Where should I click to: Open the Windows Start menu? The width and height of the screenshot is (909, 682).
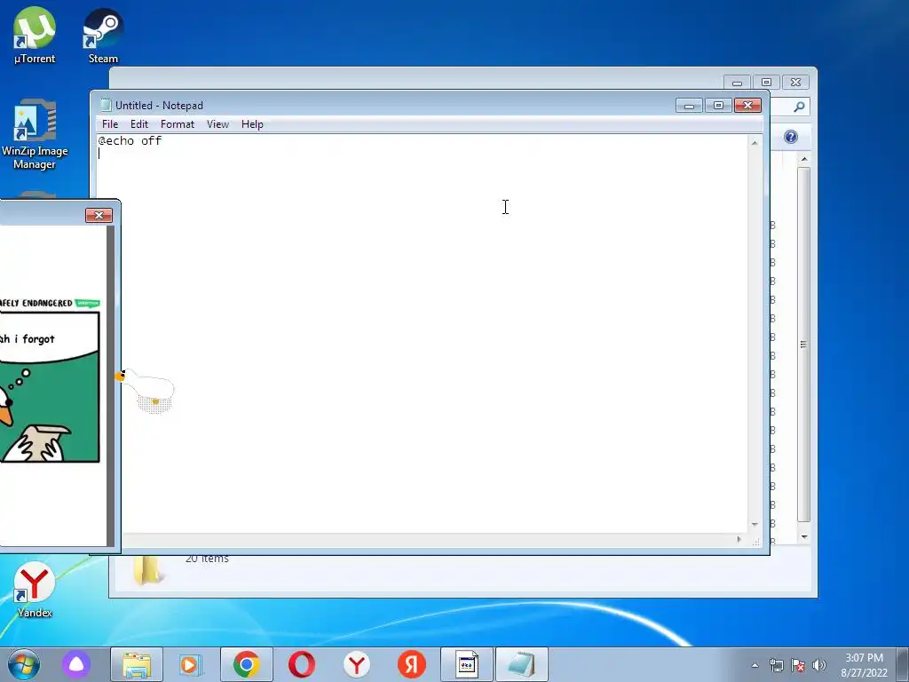(x=24, y=664)
